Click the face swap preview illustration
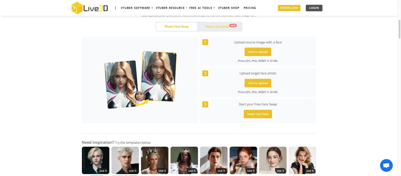Image resolution: width=401 pixels, height=176 pixels. coord(140,80)
